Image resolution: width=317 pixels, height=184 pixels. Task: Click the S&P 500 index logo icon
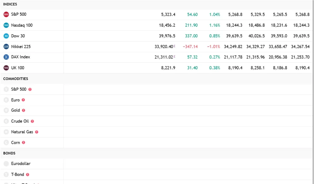coord(6,14)
